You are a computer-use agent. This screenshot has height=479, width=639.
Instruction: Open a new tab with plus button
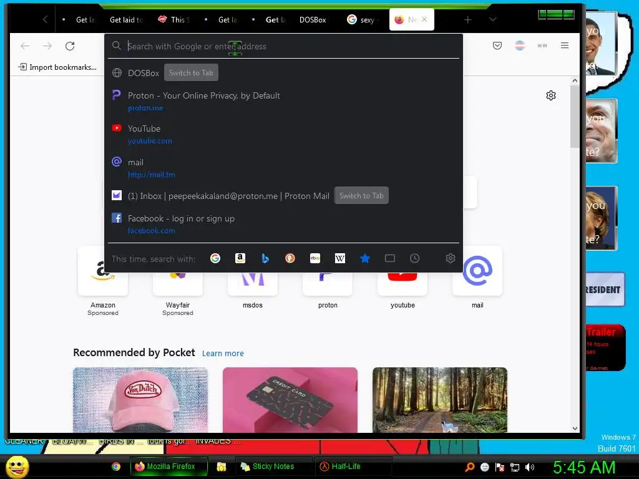[468, 19]
